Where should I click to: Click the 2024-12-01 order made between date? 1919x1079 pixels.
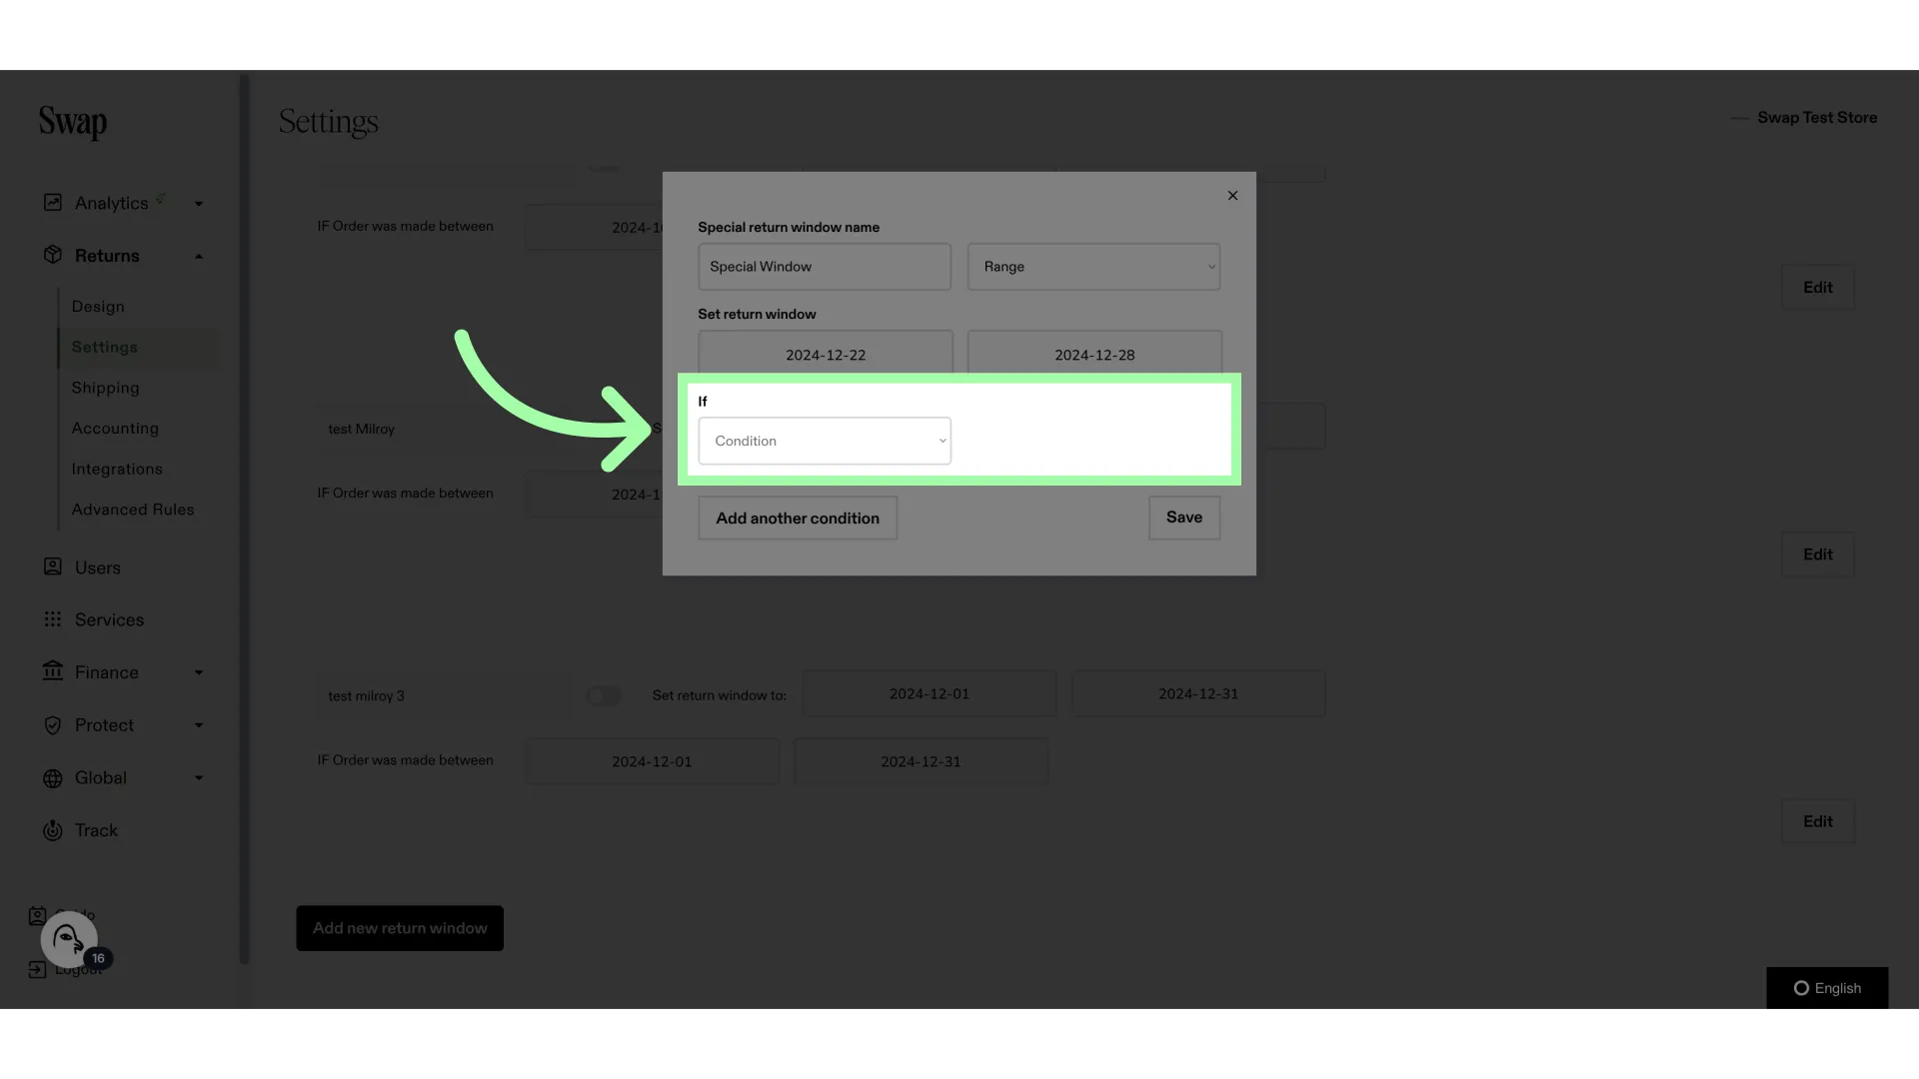[x=652, y=761]
